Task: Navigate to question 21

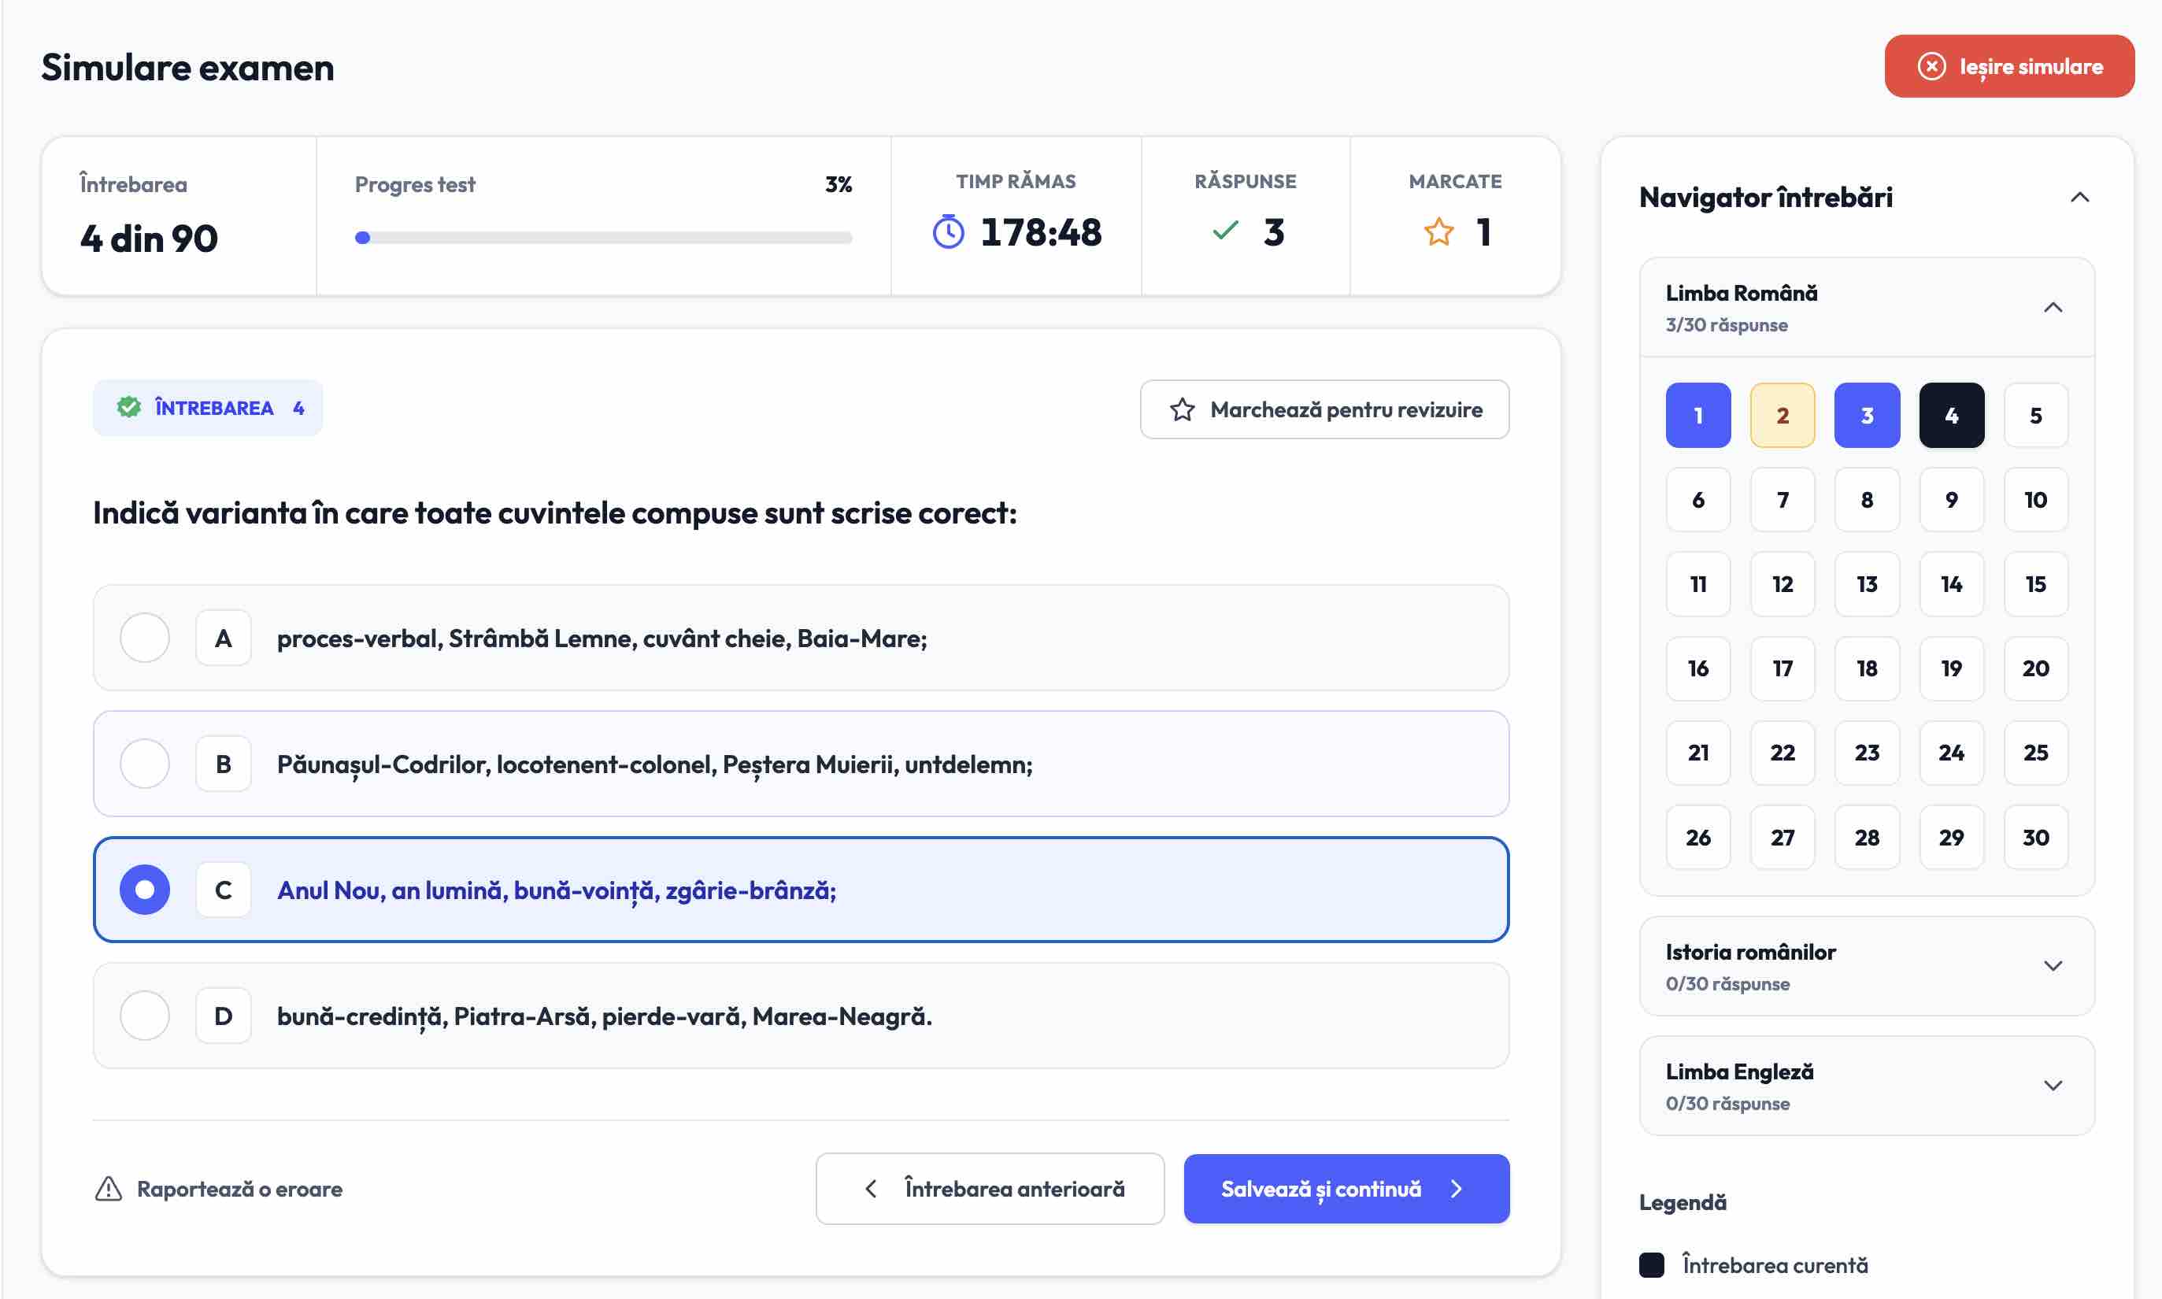Action: [1698, 753]
